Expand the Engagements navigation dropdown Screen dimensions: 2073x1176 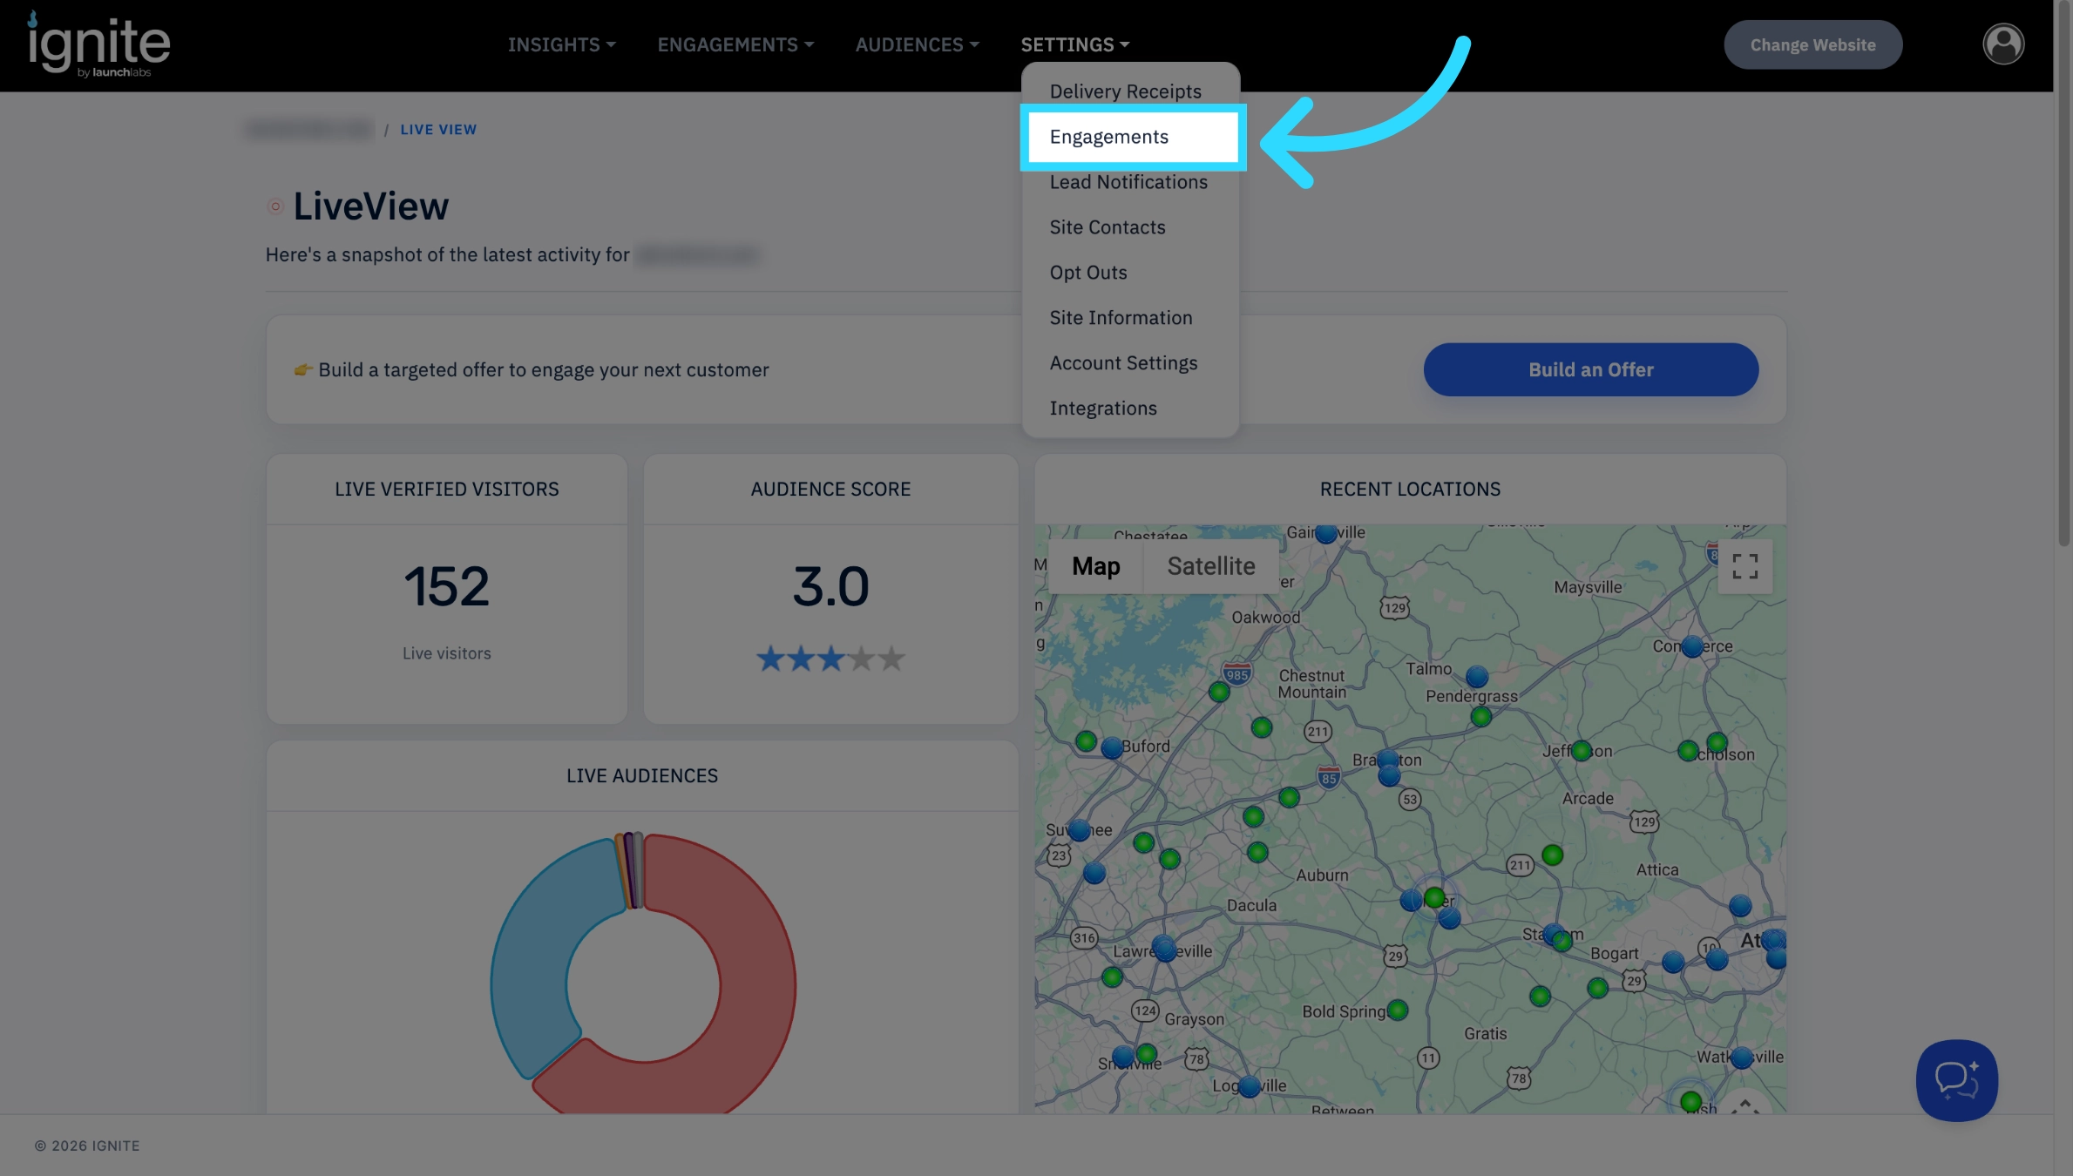pos(735,44)
